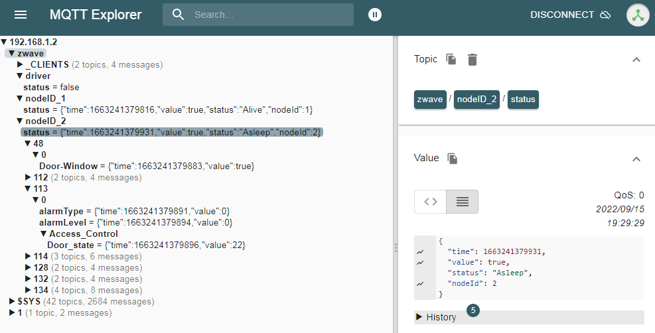Collapse the Value panel
Image resolution: width=655 pixels, height=333 pixels.
coord(636,159)
